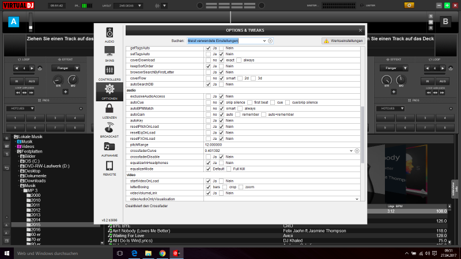The image size is (461, 259).
Task: Click the right deck SPD effect knob
Action: tap(400, 80)
